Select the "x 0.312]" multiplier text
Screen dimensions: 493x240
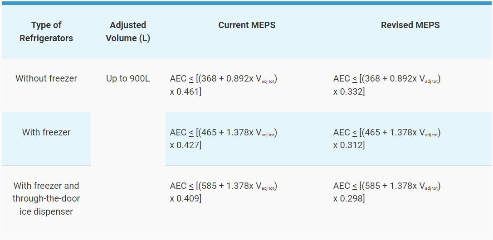click(x=349, y=145)
